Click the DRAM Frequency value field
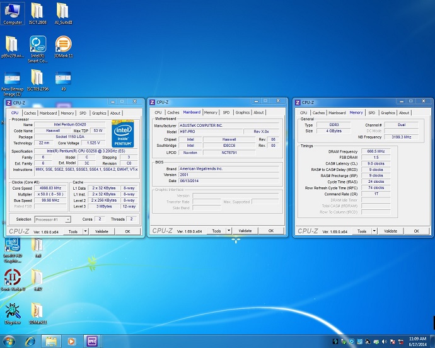435x348 pixels. tap(376, 151)
